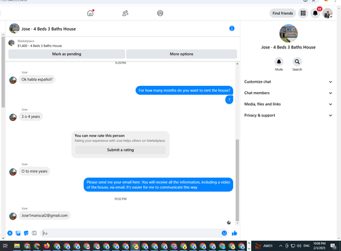Focus the message text input field
Screen dimensions: 341x251
click(131, 233)
